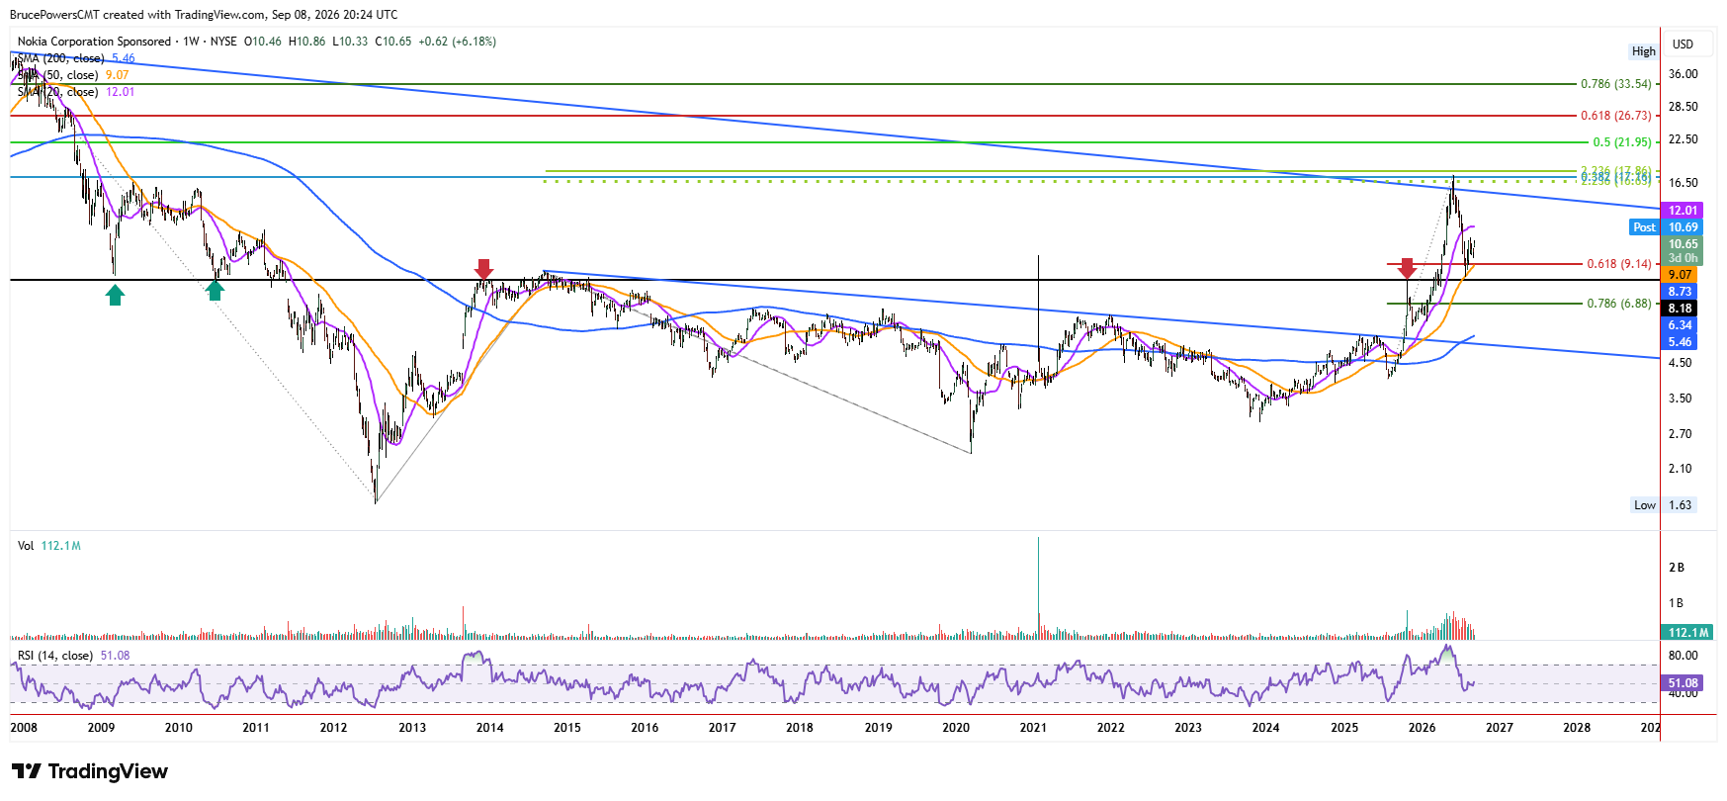Click the 2026 label on the time axis
Screen dimensions: 1727x801
(x=1422, y=728)
